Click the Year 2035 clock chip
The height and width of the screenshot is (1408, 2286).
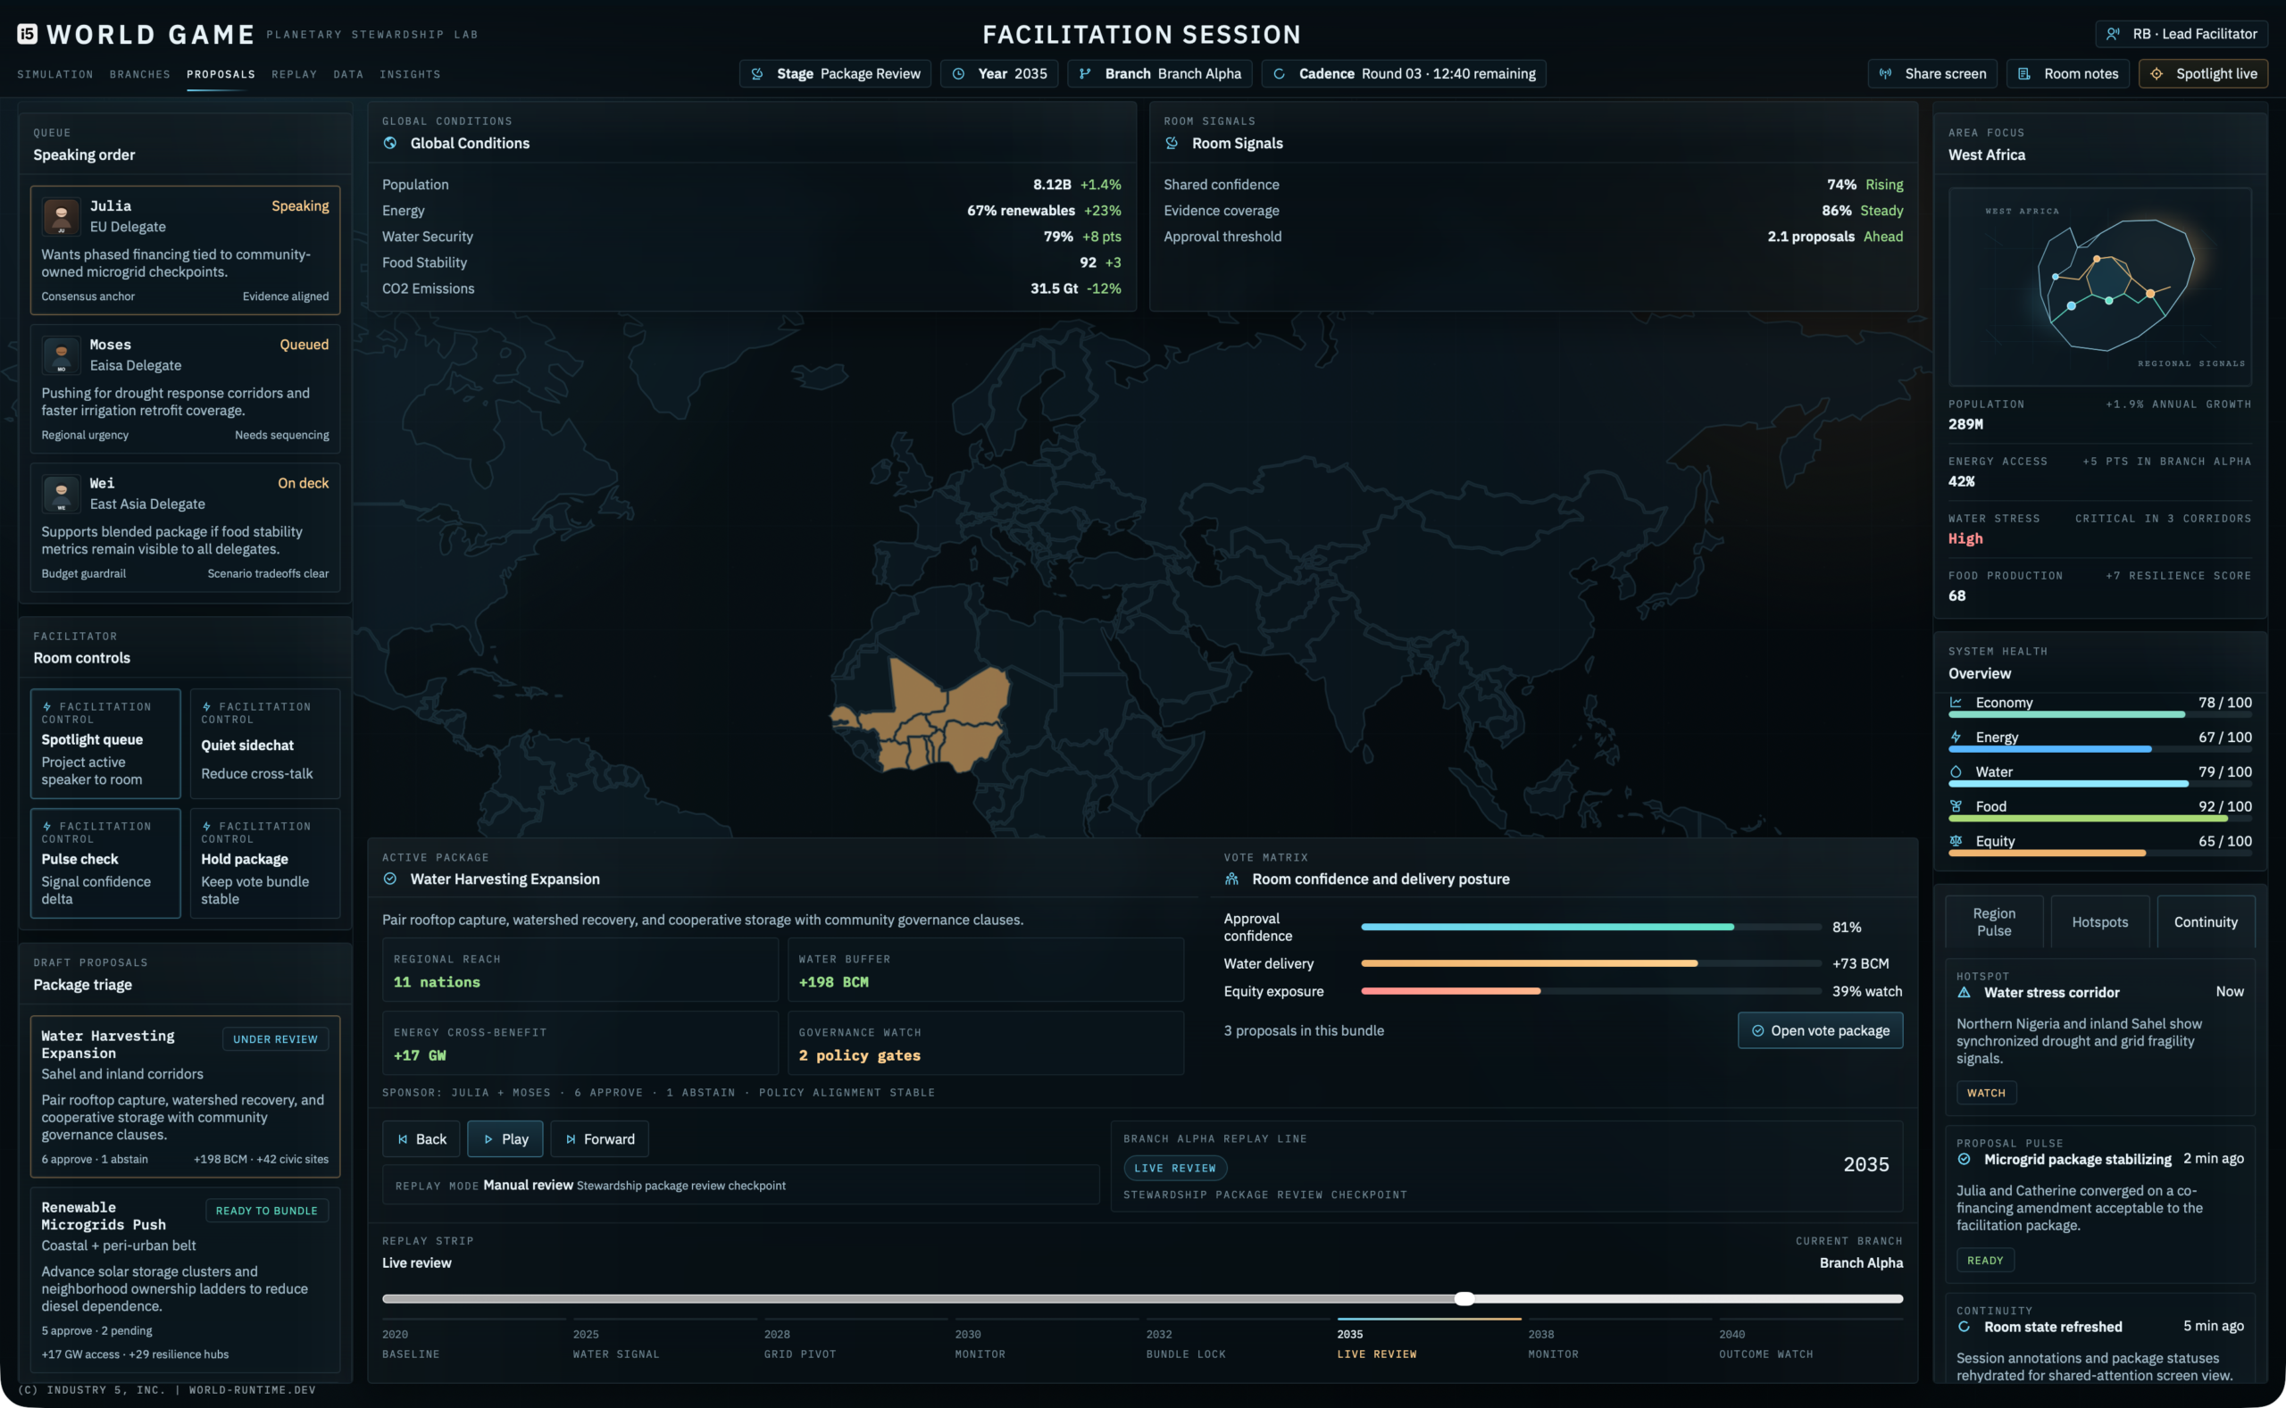point(998,73)
